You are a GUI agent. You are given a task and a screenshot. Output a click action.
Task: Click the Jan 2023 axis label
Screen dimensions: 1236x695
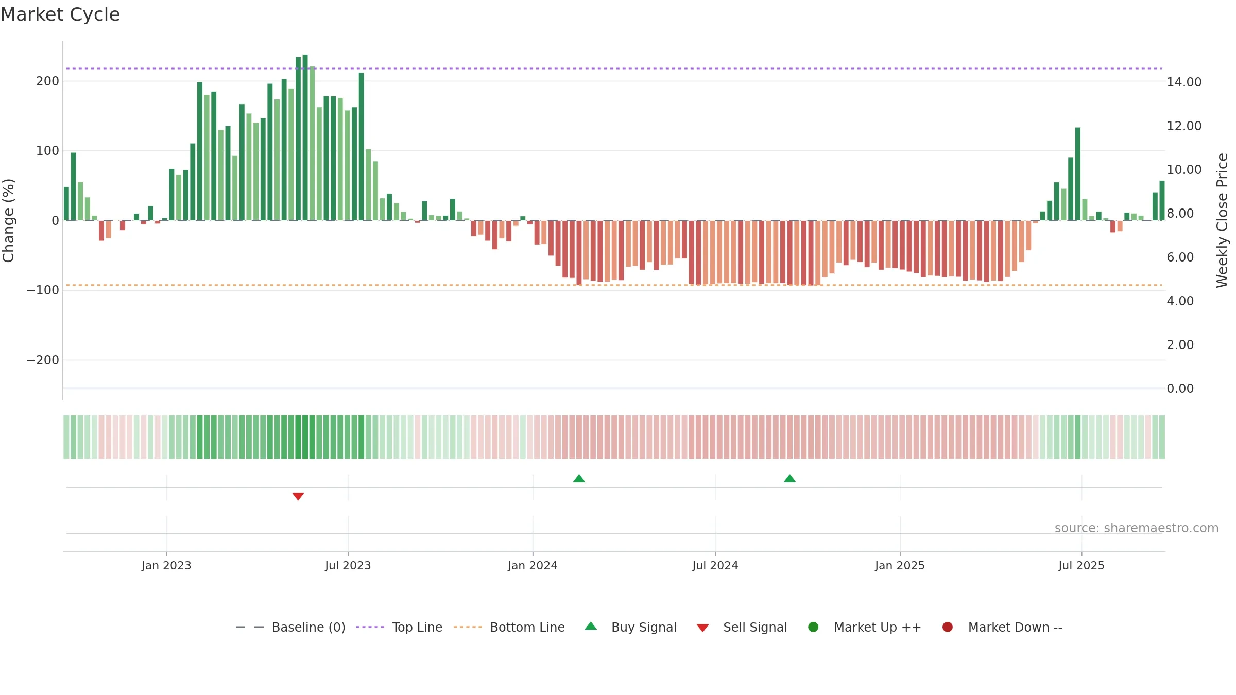166,566
